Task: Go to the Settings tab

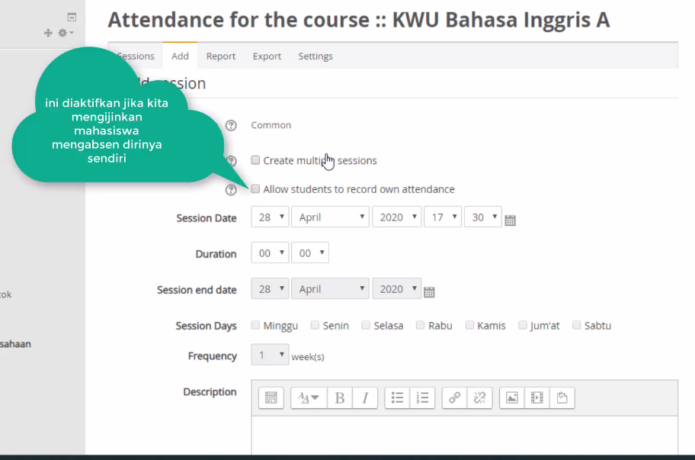Action: (315, 56)
